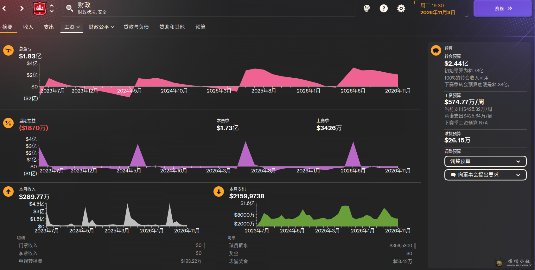Screen dimensions: 535x270
Task: Open the 调整预算 dropdown
Action: (x=485, y=161)
